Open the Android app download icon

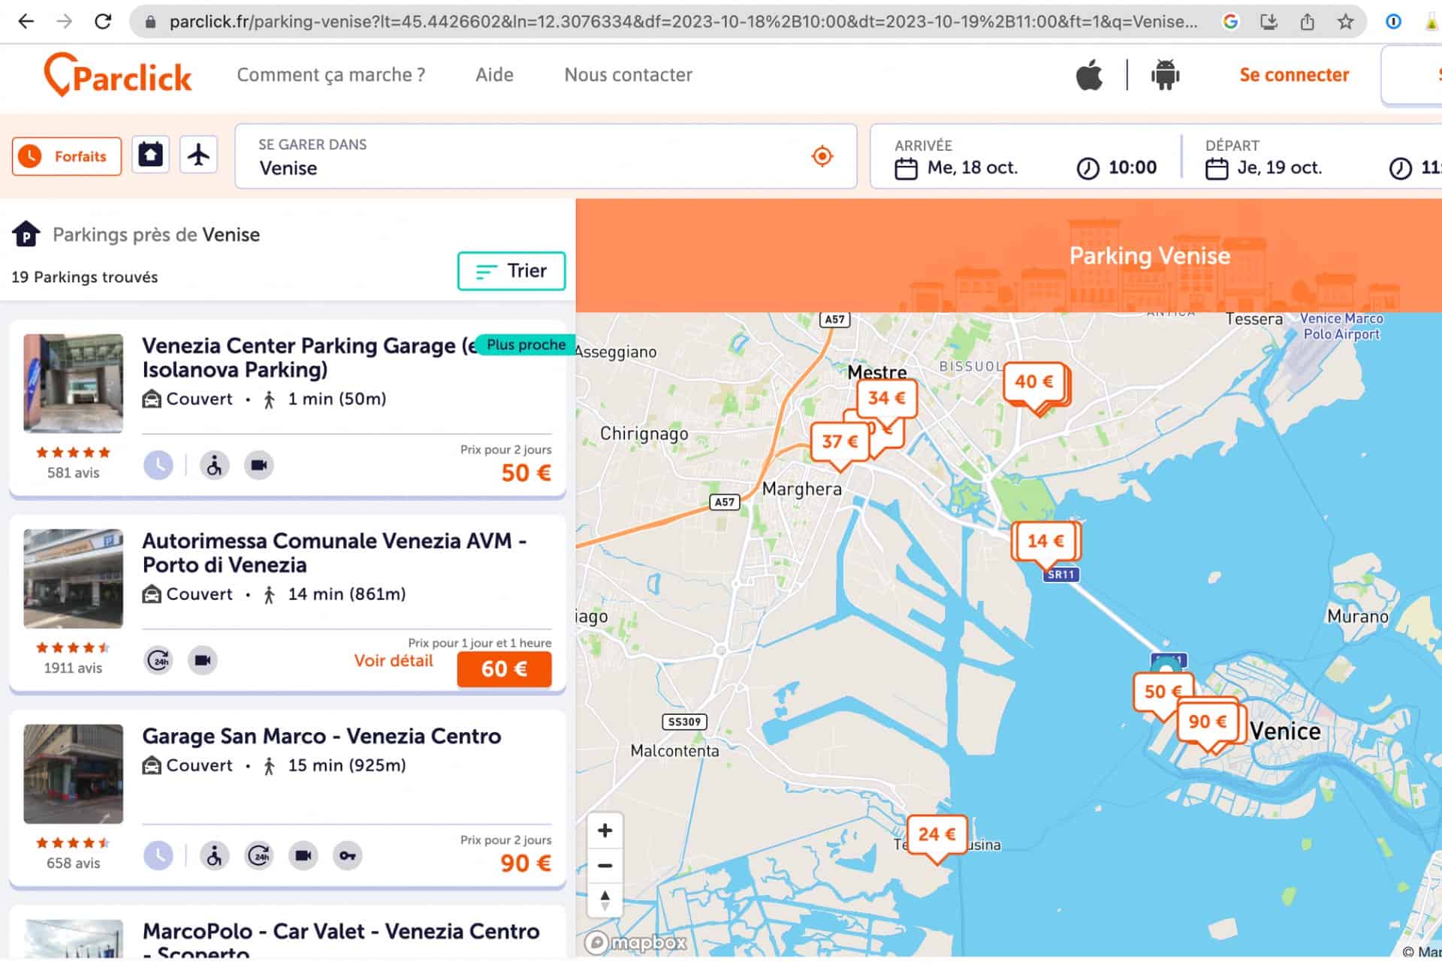(1165, 75)
